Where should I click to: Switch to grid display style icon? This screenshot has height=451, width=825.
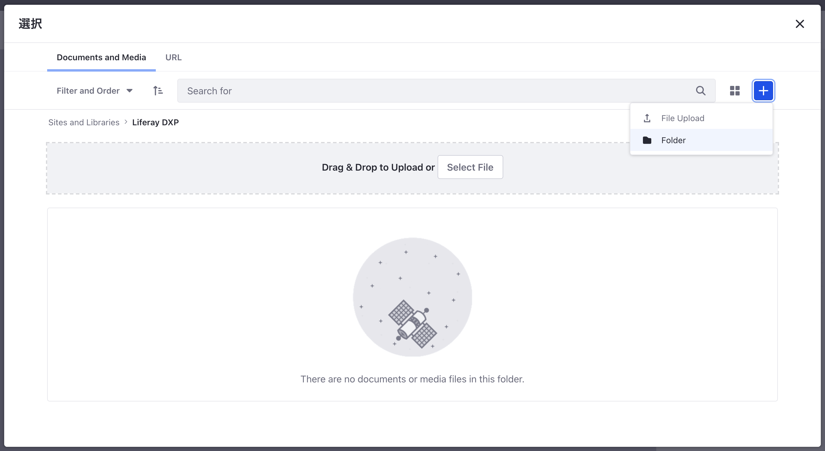click(735, 91)
